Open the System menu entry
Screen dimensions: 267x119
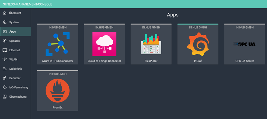[x=16, y=22]
